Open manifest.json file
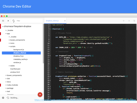Screen dimensions: 137x103 coord(15,69)
